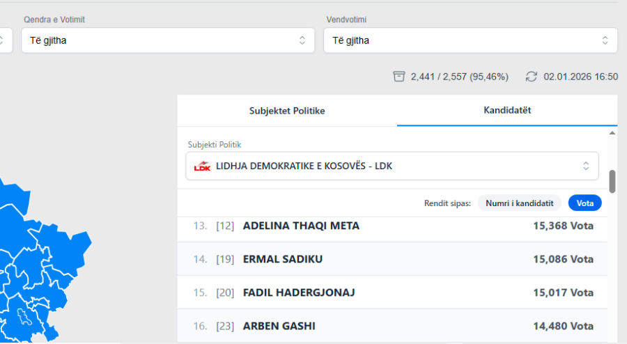Click the scrollbar up arrow
The width and height of the screenshot is (627, 344).
(612, 132)
